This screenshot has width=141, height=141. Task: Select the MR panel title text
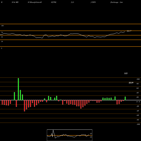[x=126, y=73]
